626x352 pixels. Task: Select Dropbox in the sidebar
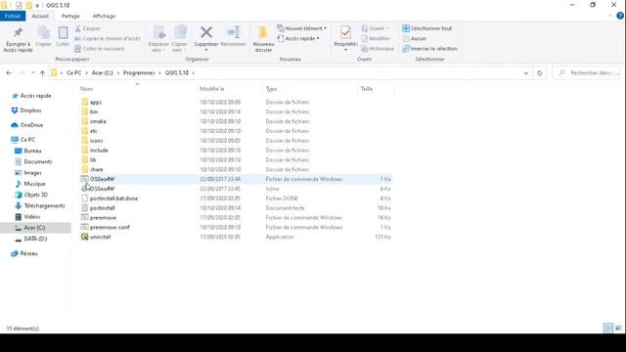pyautogui.click(x=30, y=110)
